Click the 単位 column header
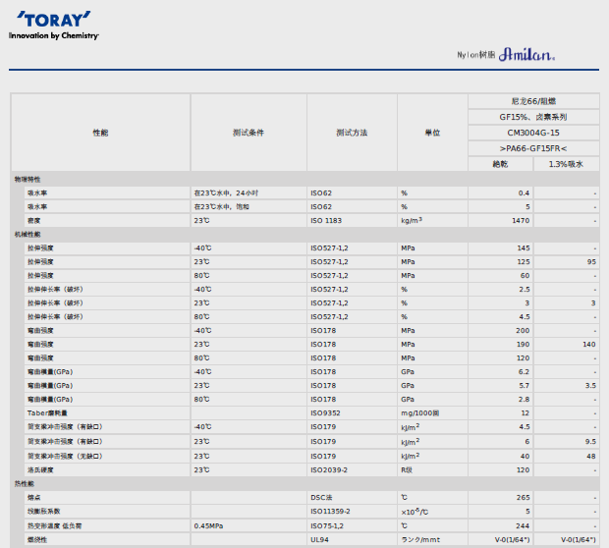609x548 pixels. (x=432, y=133)
